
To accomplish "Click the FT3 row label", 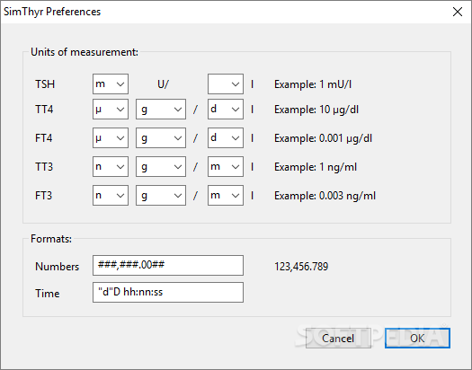I will coord(44,196).
